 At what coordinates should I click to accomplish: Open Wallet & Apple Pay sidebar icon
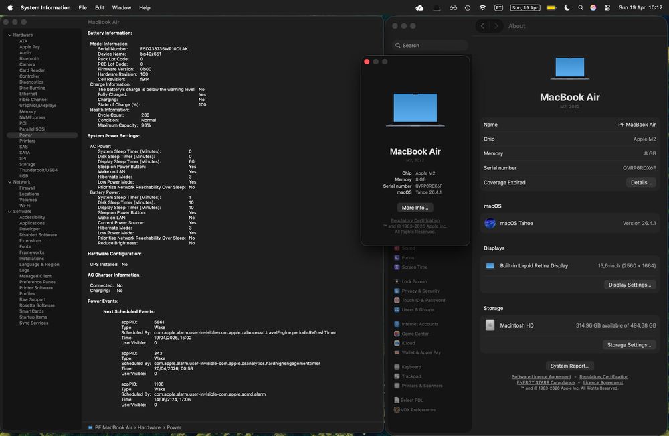click(397, 352)
